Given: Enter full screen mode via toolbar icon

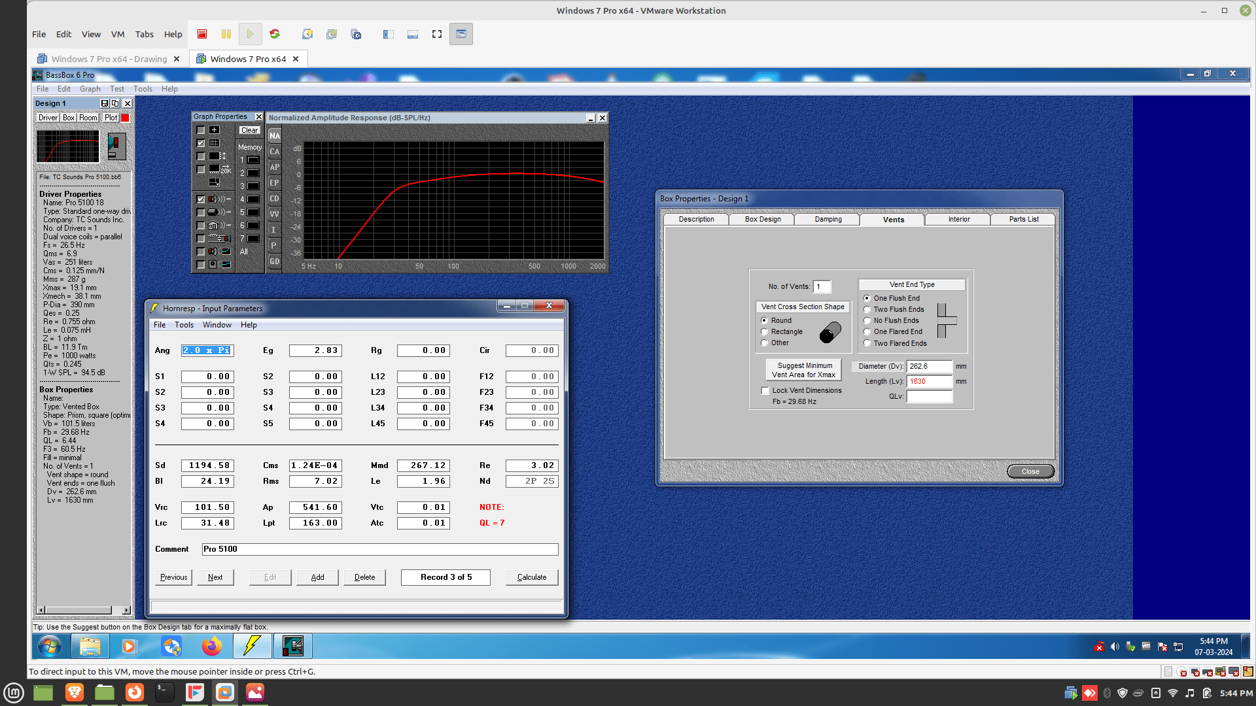Looking at the screenshot, I should click(x=437, y=34).
